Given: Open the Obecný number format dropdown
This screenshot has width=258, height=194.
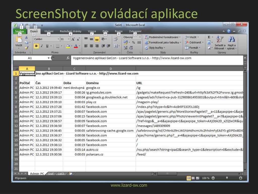Looking at the screenshot, I should (140, 37).
